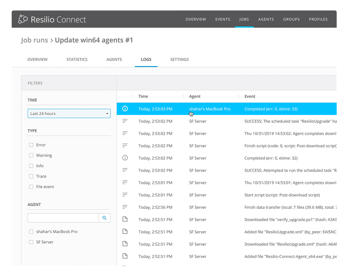The height and width of the screenshot is (276, 348).
Task: Click event 'Finish script (code: 0, script: Post-download script)'
Action: (x=291, y=146)
